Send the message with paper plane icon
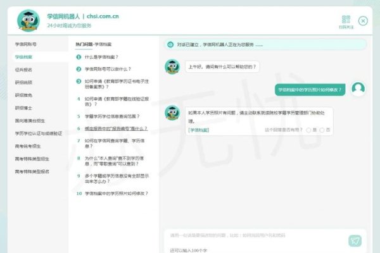The width and height of the screenshot is (380, 253). pos(355,240)
